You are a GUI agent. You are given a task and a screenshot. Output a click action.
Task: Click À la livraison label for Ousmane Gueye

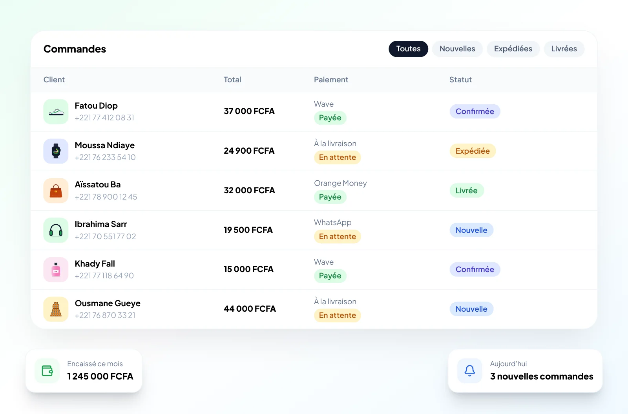point(335,301)
